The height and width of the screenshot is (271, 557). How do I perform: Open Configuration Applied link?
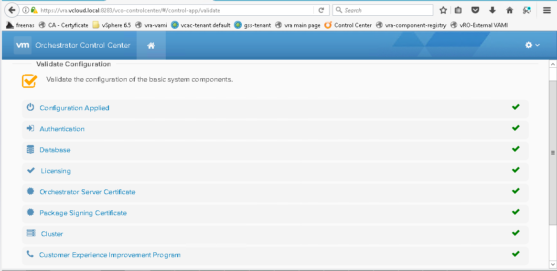74,108
